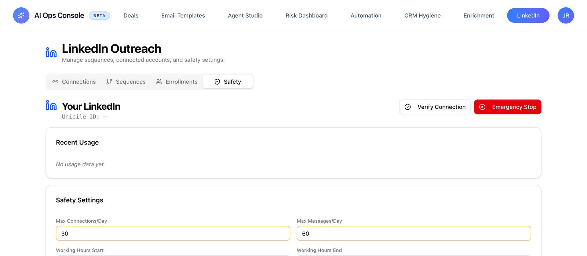Switch to the Connections tab
The image size is (587, 256).
point(74,82)
